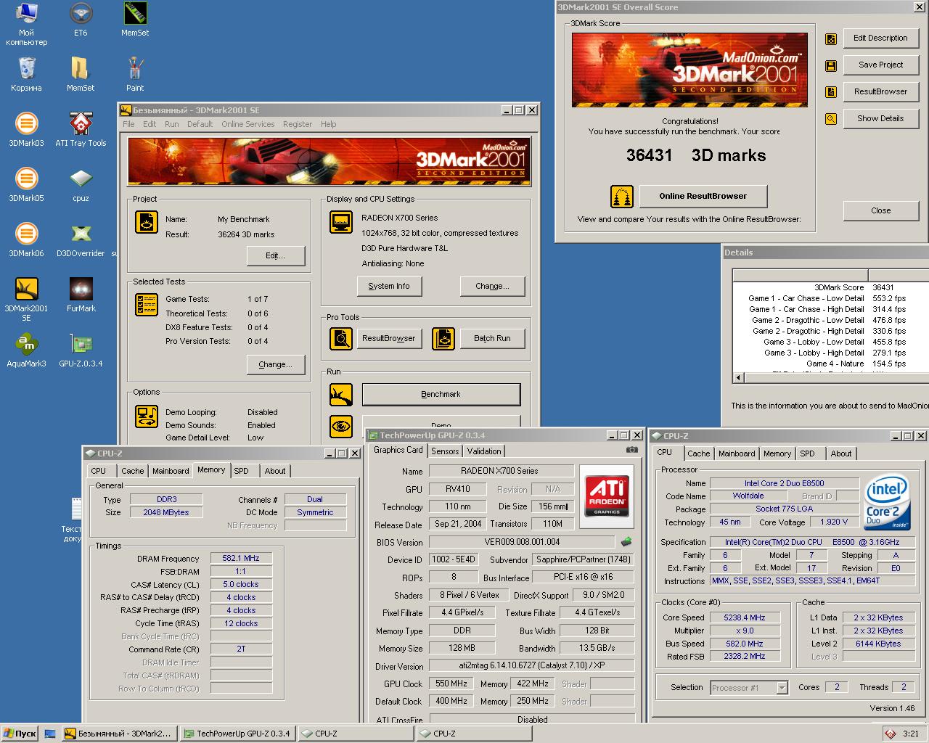The height and width of the screenshot is (743, 929).
Task: Switch to TechPowerUp GPU-Z taskbar button
Action: point(237,734)
